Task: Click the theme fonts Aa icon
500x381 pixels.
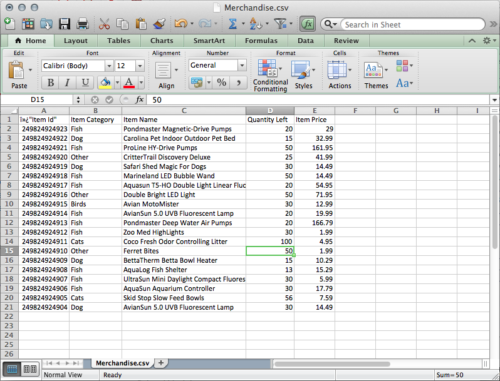Action: 402,83
